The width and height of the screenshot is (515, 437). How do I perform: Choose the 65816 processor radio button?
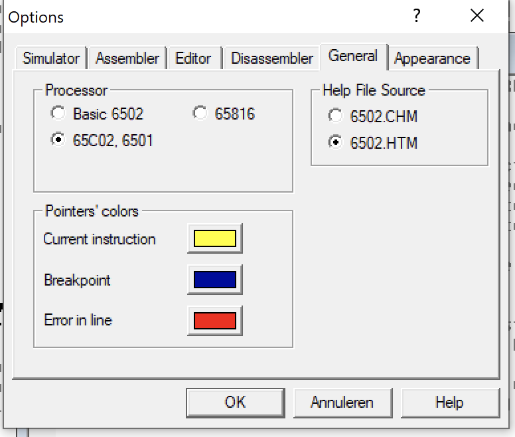pyautogui.click(x=200, y=114)
